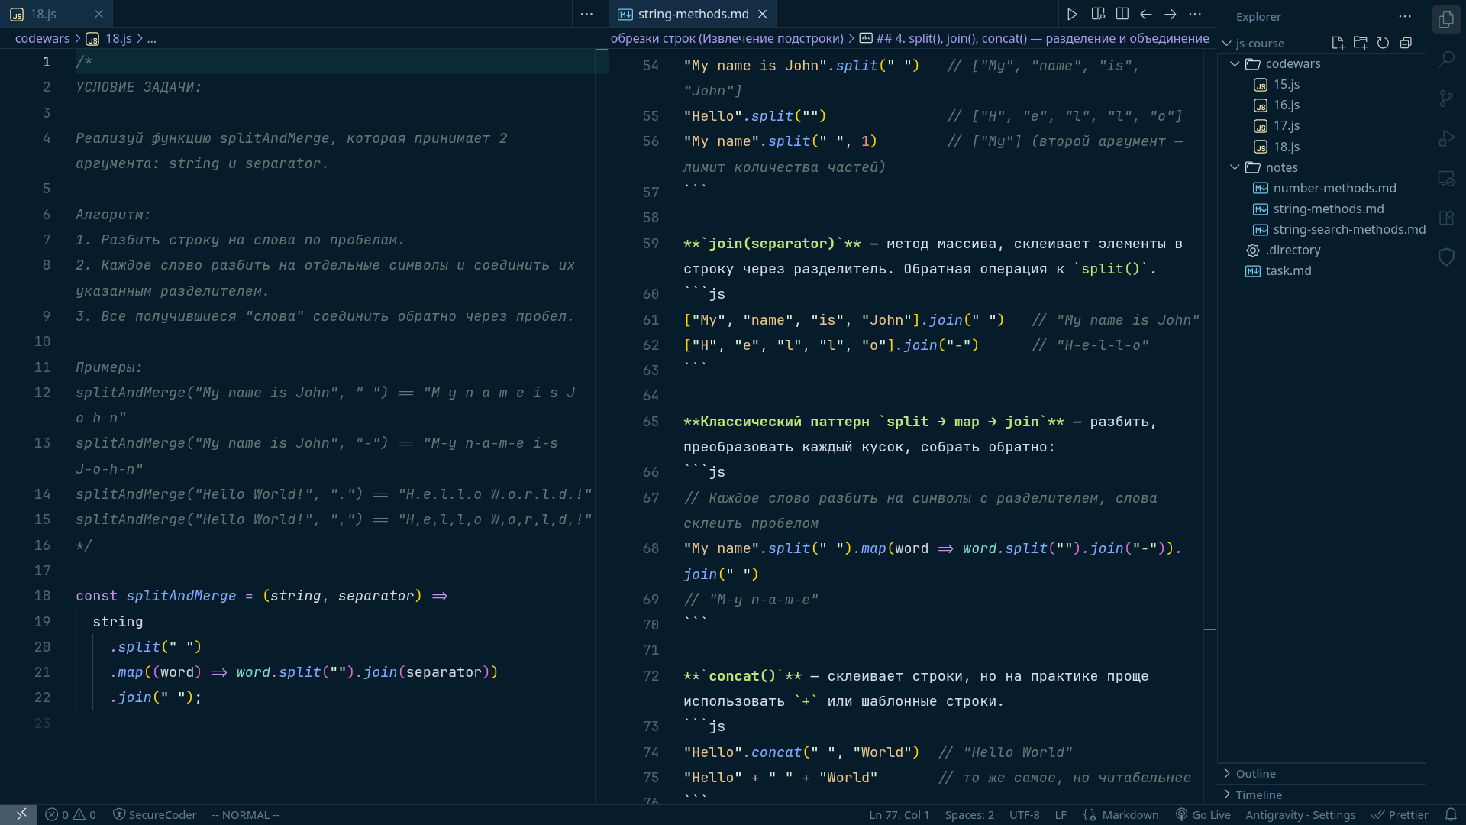
Task: Open the Explorer view in activity bar
Action: pyautogui.click(x=1446, y=19)
